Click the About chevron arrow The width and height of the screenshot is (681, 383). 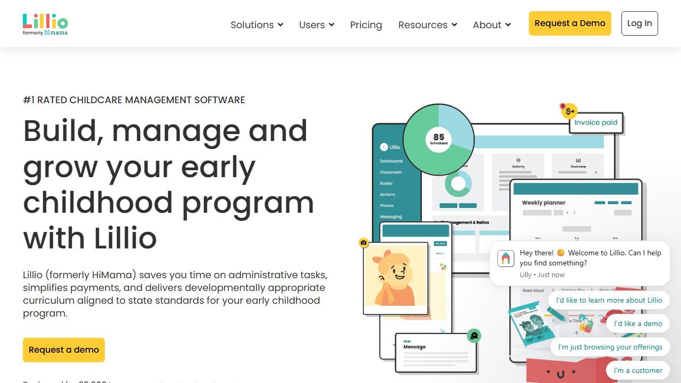tap(508, 25)
